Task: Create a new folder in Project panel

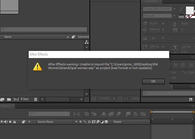Action: 9,99
